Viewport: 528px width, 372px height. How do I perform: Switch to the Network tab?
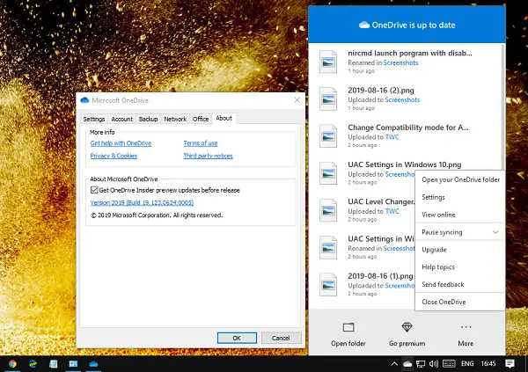(175, 120)
